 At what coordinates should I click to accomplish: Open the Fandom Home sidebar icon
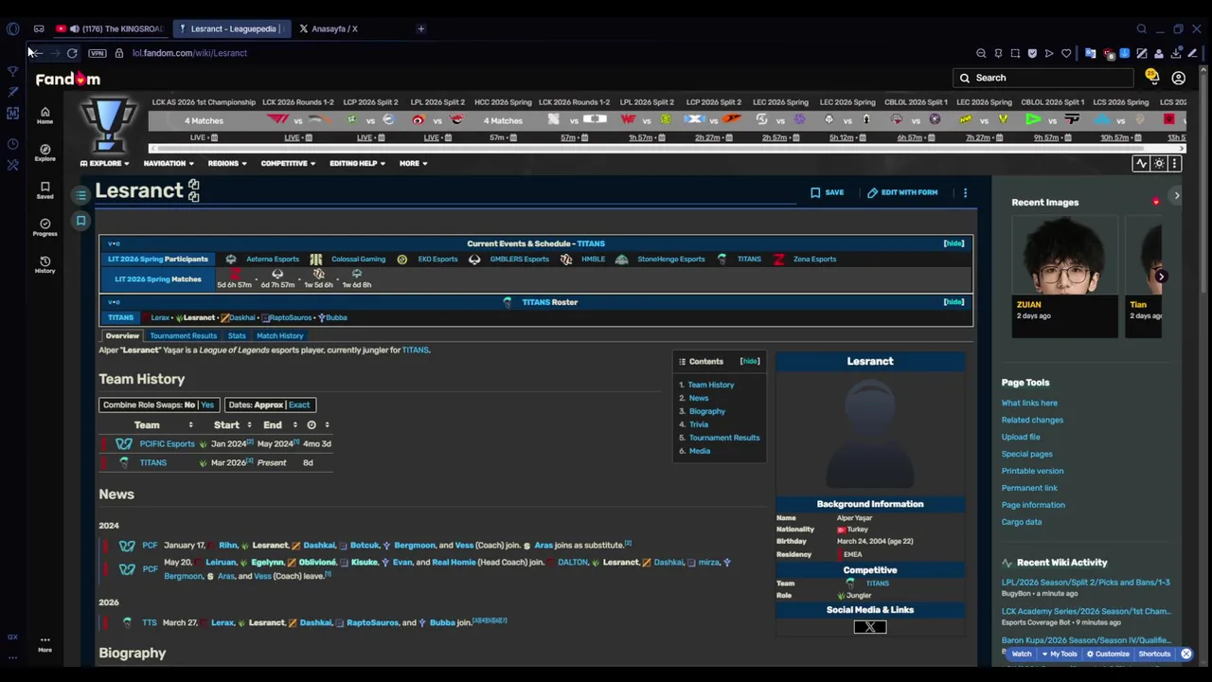tap(45, 115)
